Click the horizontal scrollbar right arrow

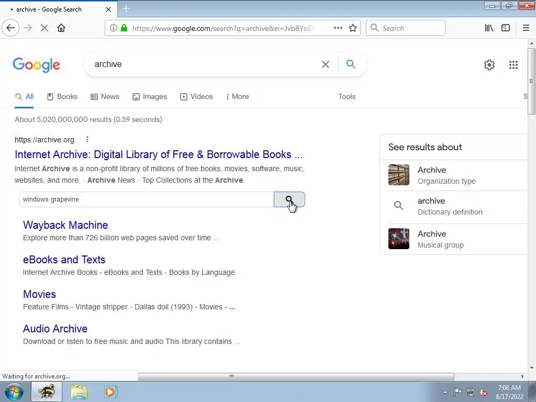coord(522,376)
